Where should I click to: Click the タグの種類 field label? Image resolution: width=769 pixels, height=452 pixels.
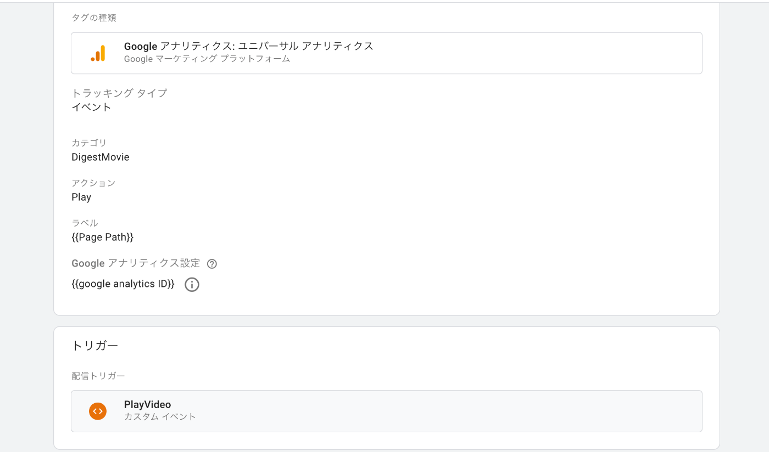94,18
